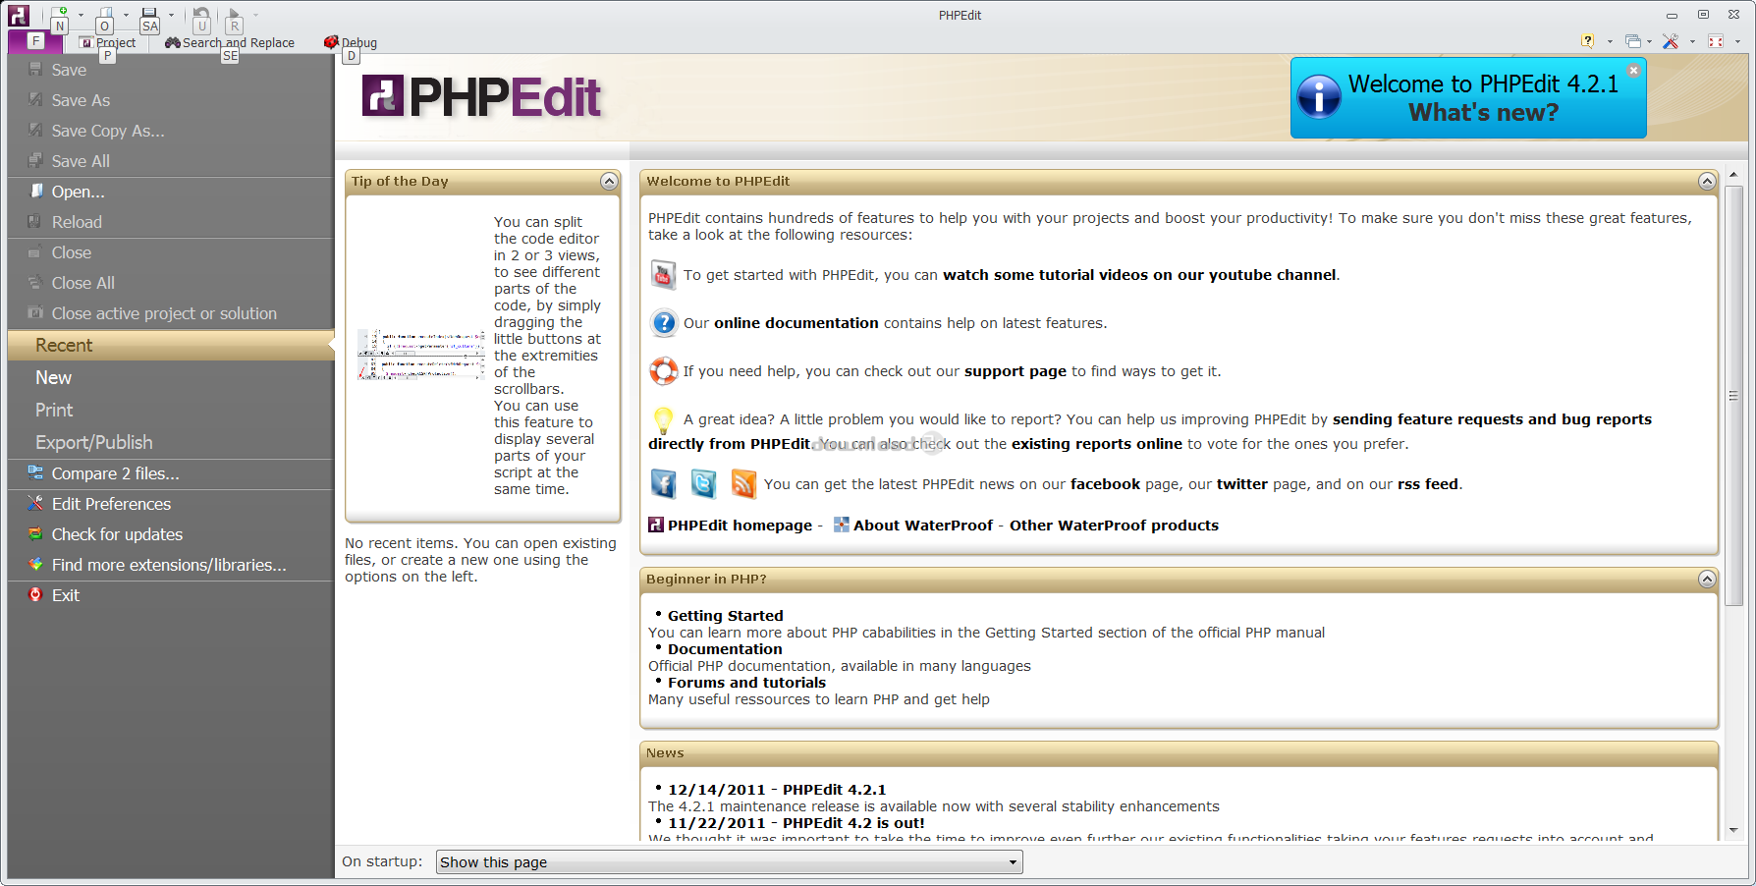Screen dimensions: 1756x886
Task: Click the Open file icon in quick access toolbar
Action: [105, 15]
